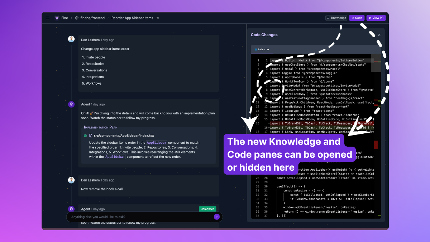The width and height of the screenshot is (430, 242).
Task: Click first AppSidebar code chip after 'in the'
Action: click(x=156, y=142)
